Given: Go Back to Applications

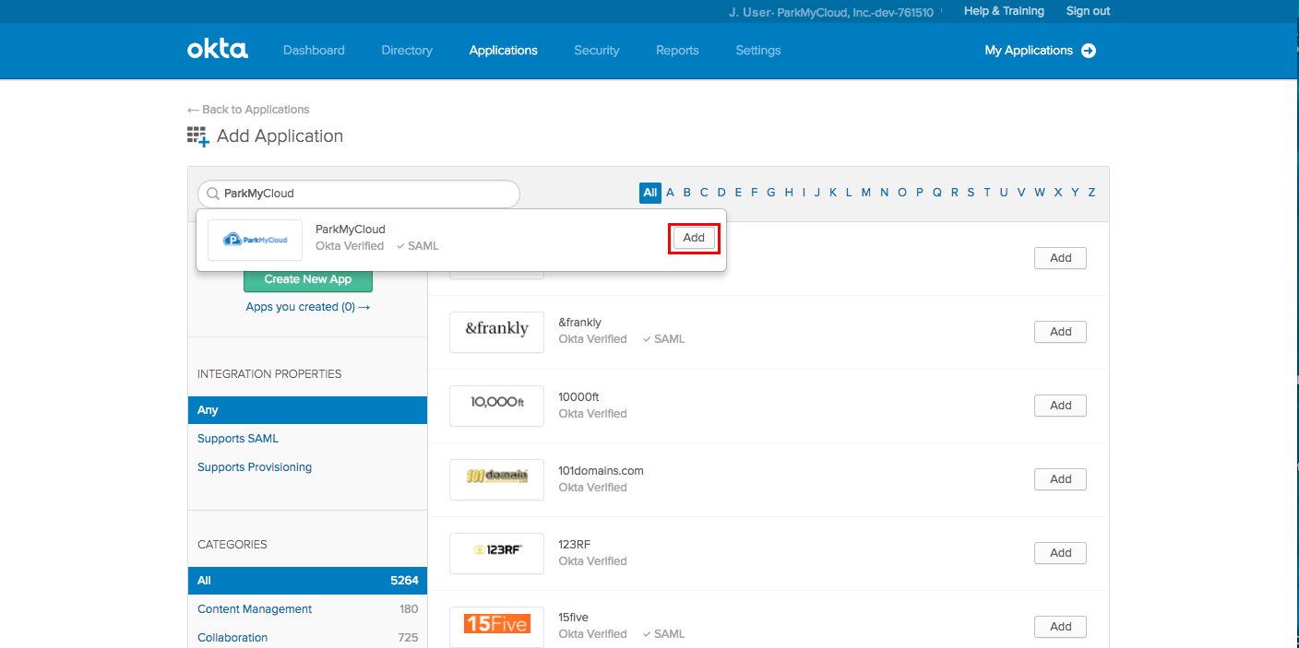Looking at the screenshot, I should point(248,109).
